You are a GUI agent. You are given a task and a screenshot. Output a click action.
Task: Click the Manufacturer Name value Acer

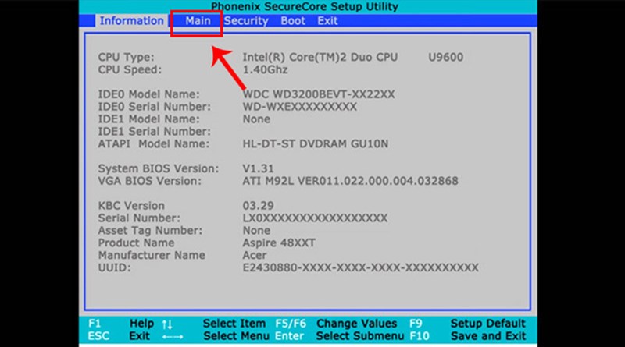click(255, 255)
